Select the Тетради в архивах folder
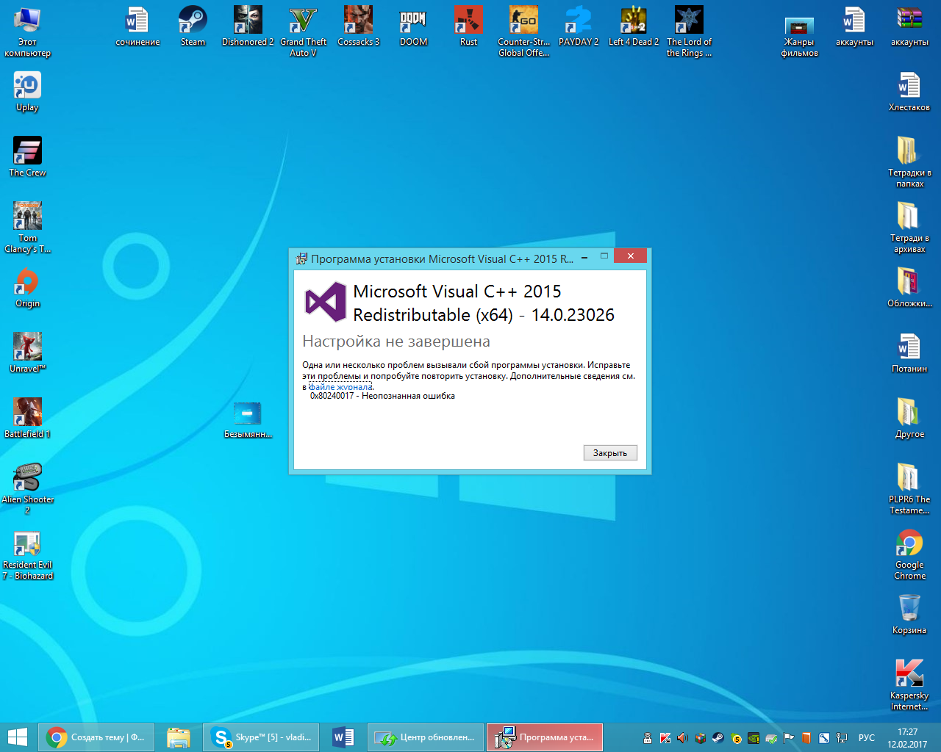This screenshot has height=752, width=941. click(909, 228)
